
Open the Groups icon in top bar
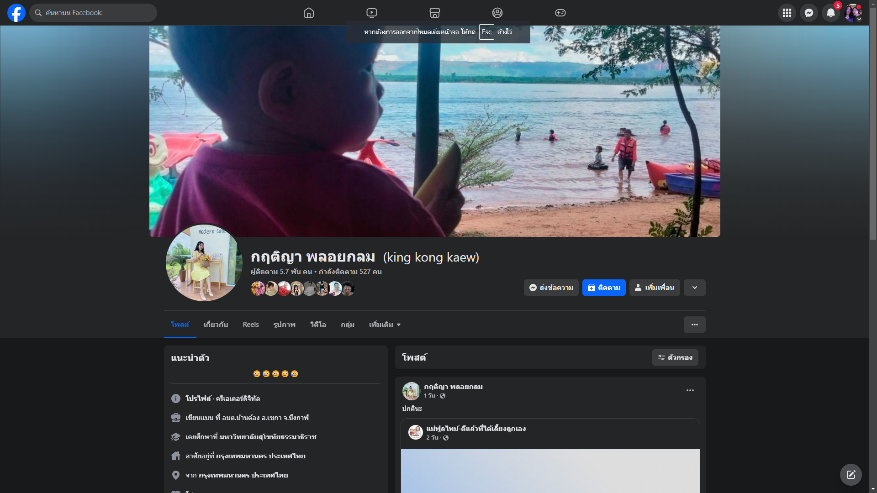click(x=497, y=13)
